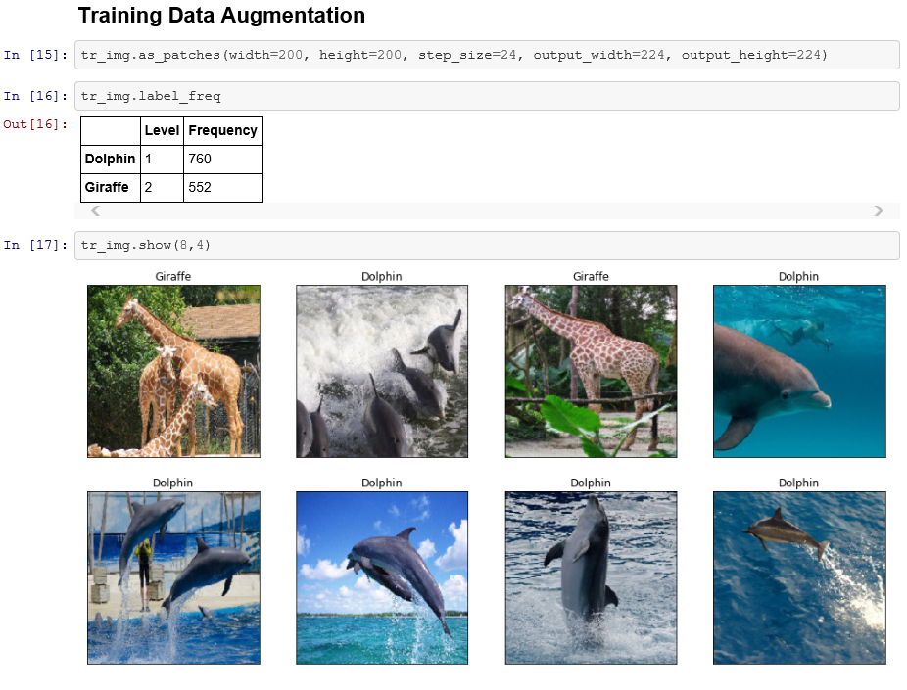Click the In [15] prompt label
This screenshot has width=907, height=690.
click(35, 55)
